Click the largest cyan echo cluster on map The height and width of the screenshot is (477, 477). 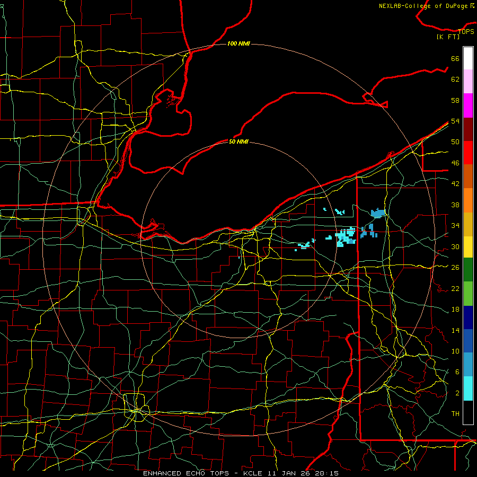(x=346, y=237)
